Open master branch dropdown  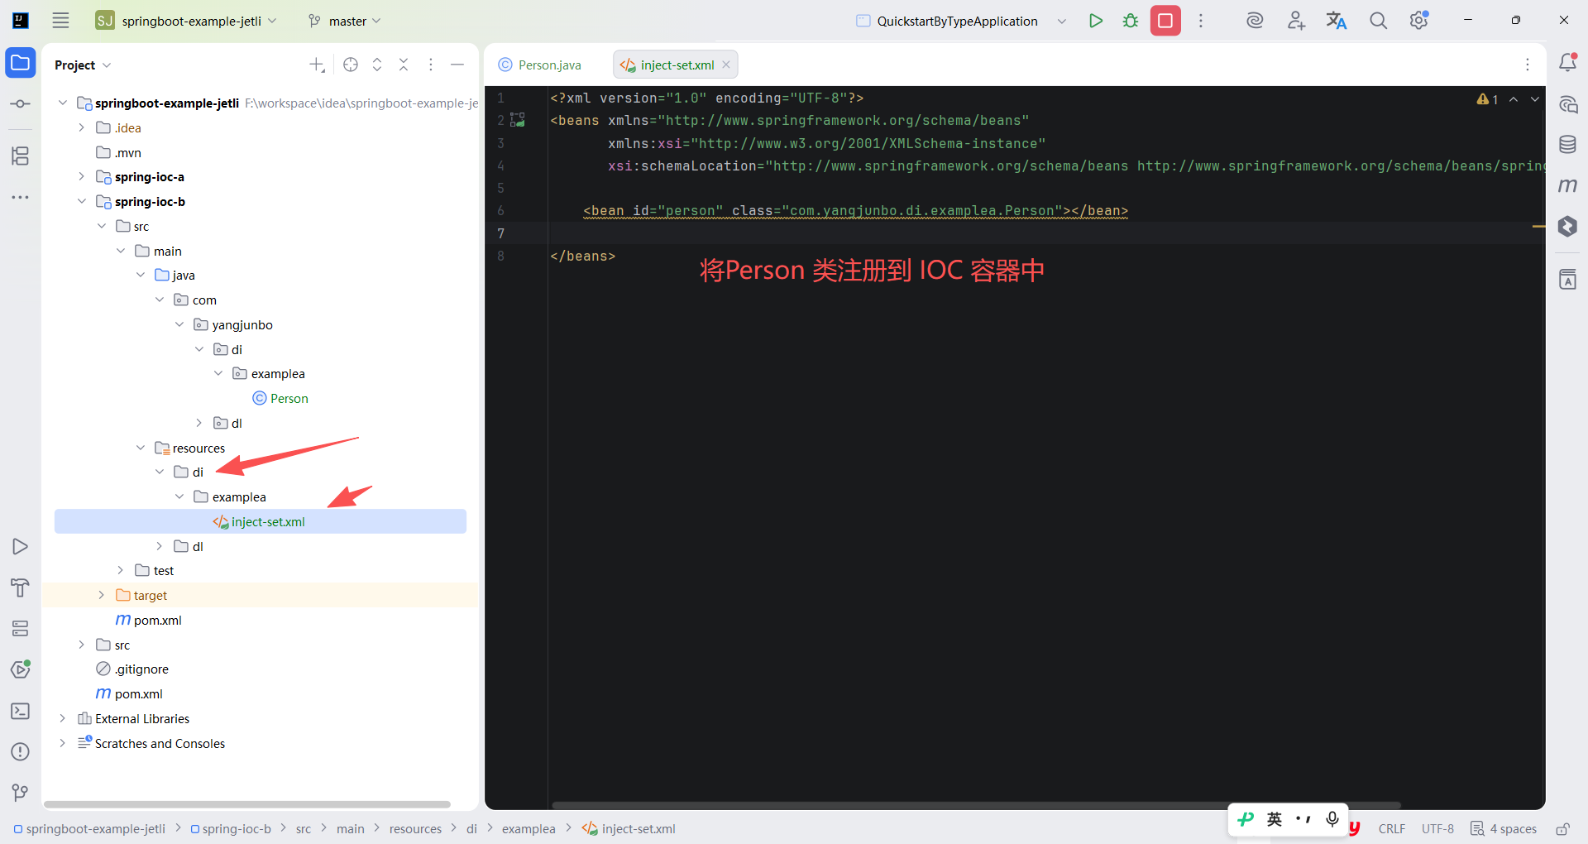pyautogui.click(x=344, y=21)
